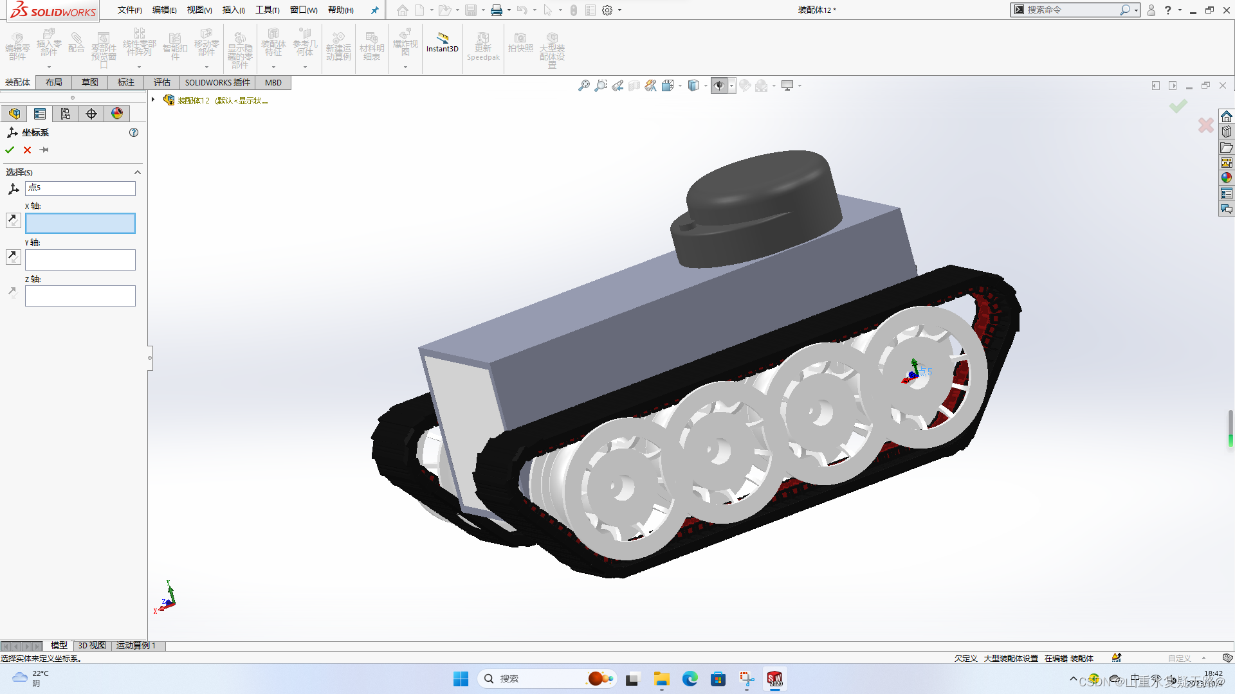Click the Print icon

coord(497,10)
